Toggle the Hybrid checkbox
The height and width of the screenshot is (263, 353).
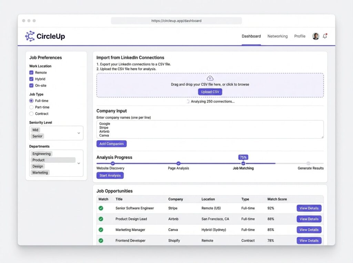(x=31, y=79)
